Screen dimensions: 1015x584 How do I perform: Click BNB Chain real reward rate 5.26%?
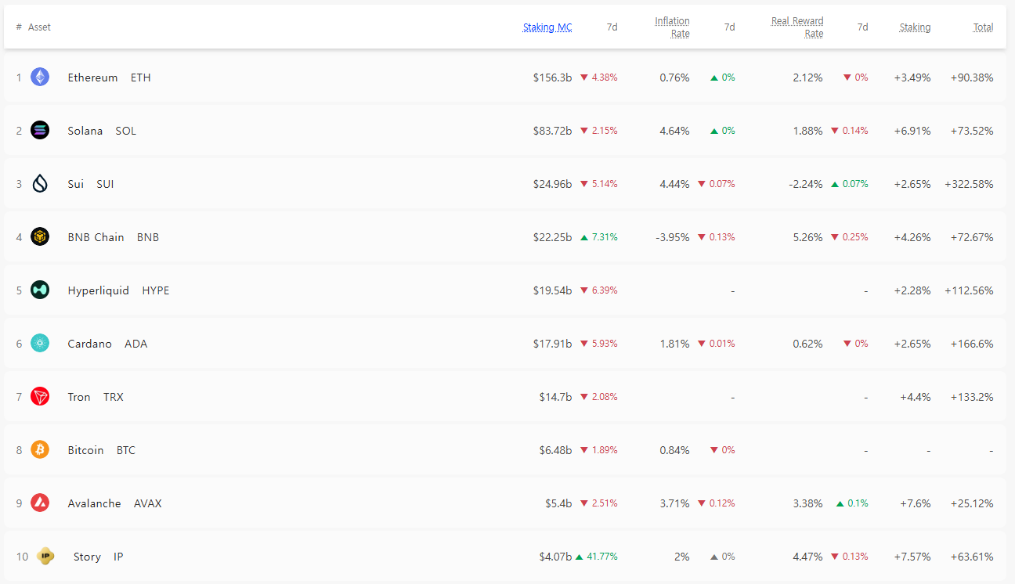808,237
